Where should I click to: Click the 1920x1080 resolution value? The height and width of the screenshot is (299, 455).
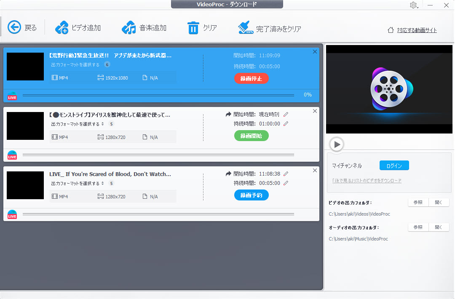pos(117,78)
